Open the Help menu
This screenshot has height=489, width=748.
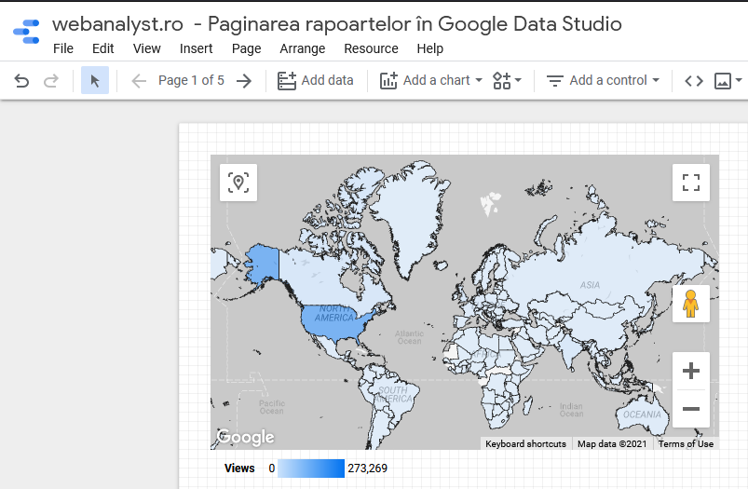pos(429,48)
